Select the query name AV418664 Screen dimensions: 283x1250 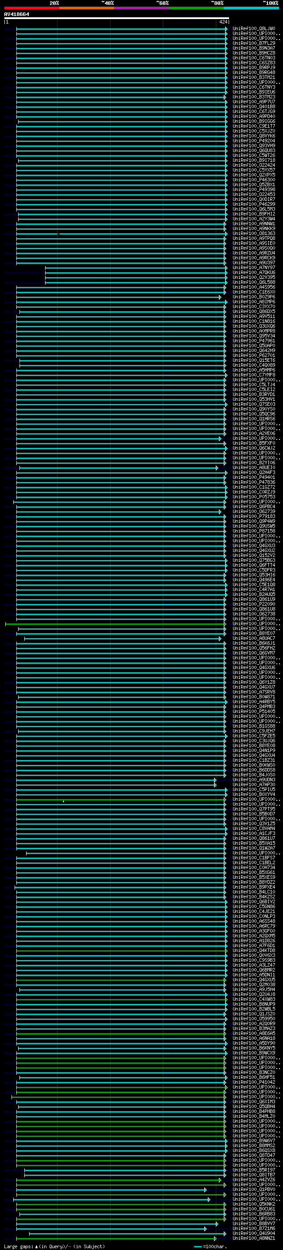tap(16, 14)
